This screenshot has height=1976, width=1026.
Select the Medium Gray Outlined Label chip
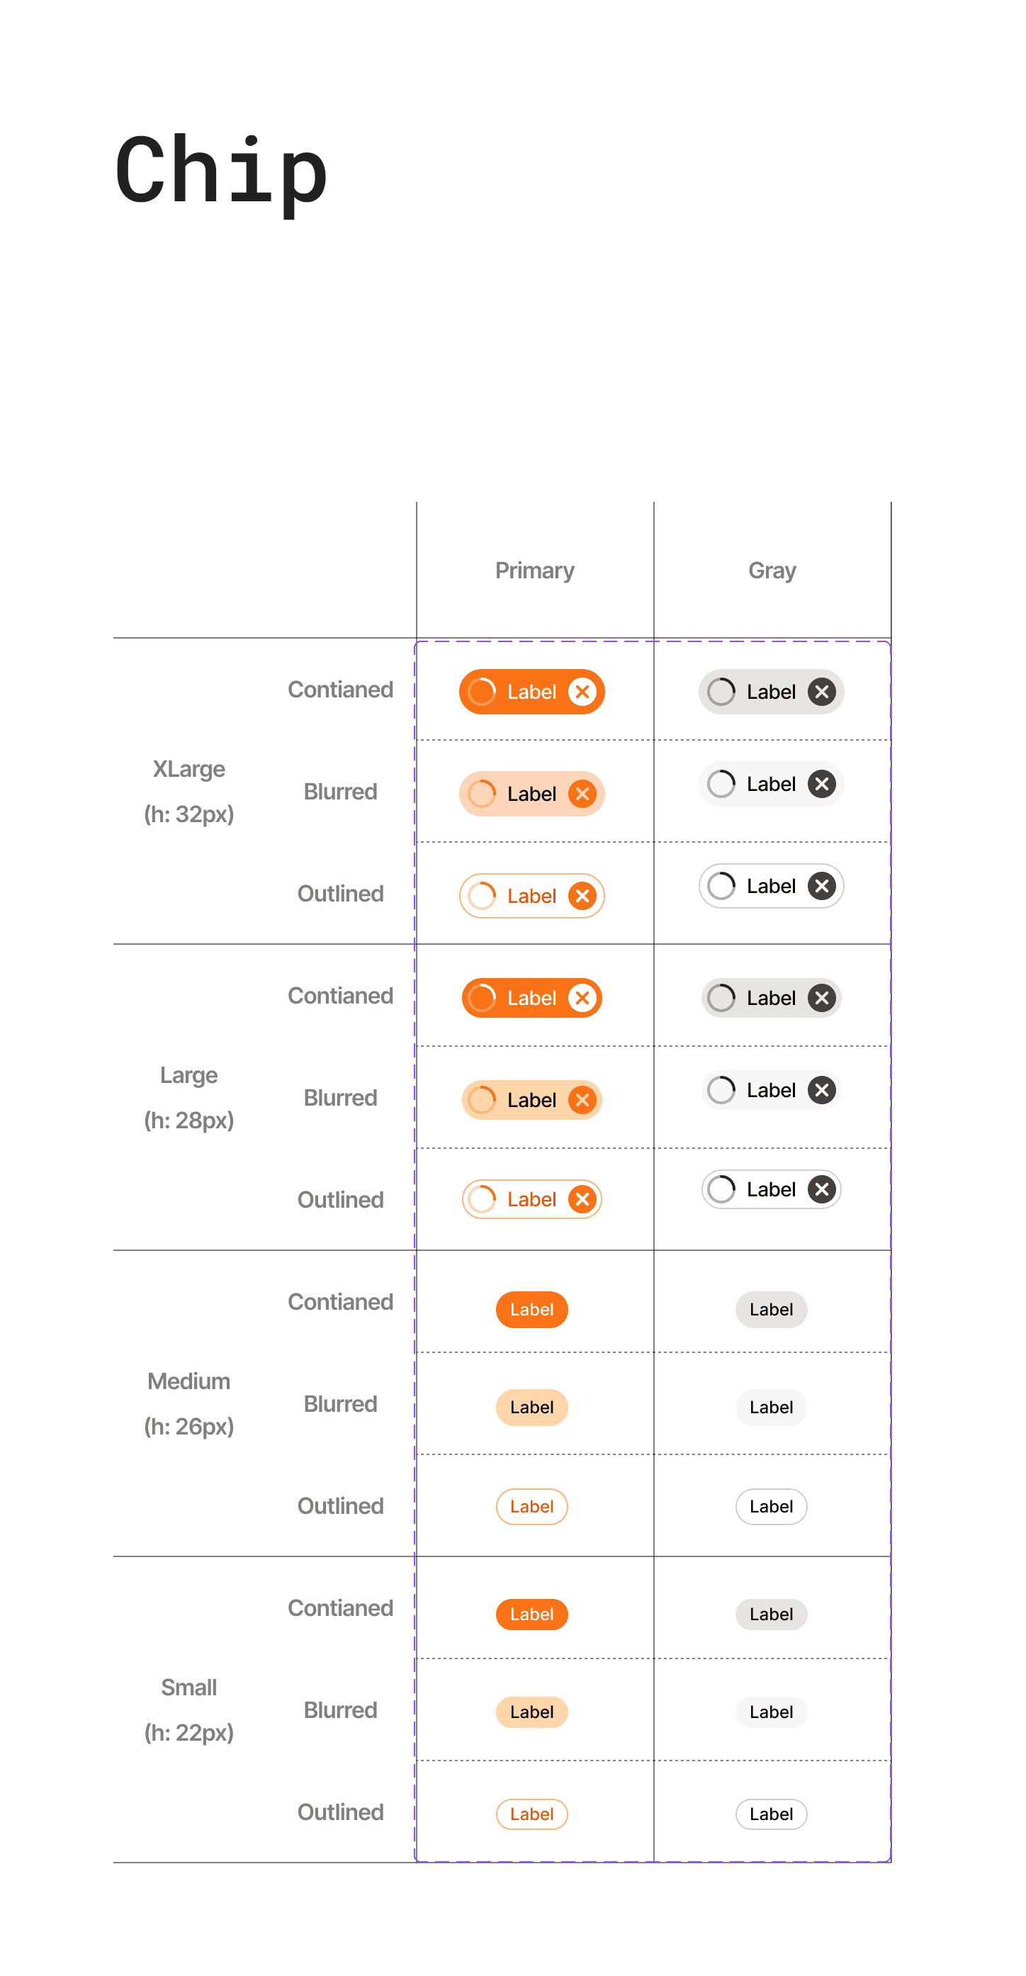[x=771, y=1507]
